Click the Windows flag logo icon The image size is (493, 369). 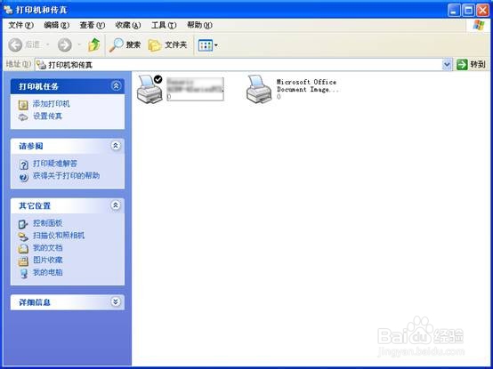[479, 25]
